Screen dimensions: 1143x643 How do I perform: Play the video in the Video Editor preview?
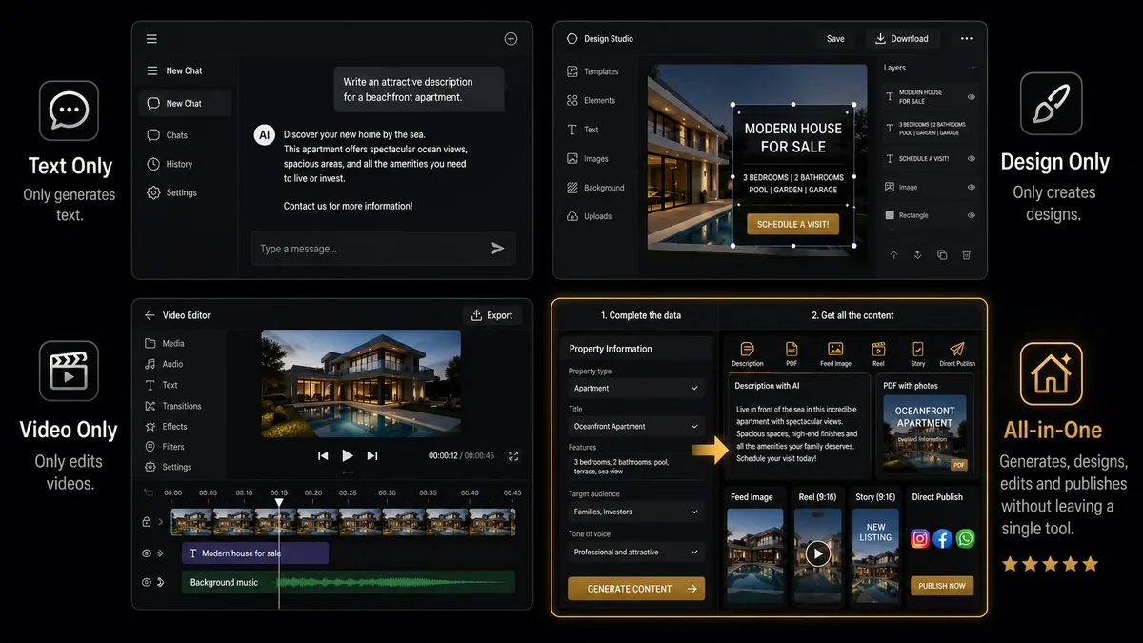[x=348, y=456]
